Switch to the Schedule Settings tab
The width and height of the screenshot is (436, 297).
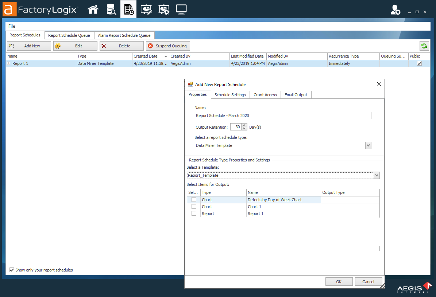pos(230,94)
